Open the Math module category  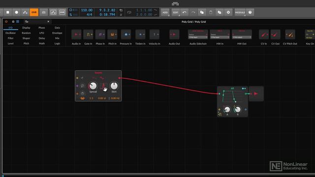point(42,43)
